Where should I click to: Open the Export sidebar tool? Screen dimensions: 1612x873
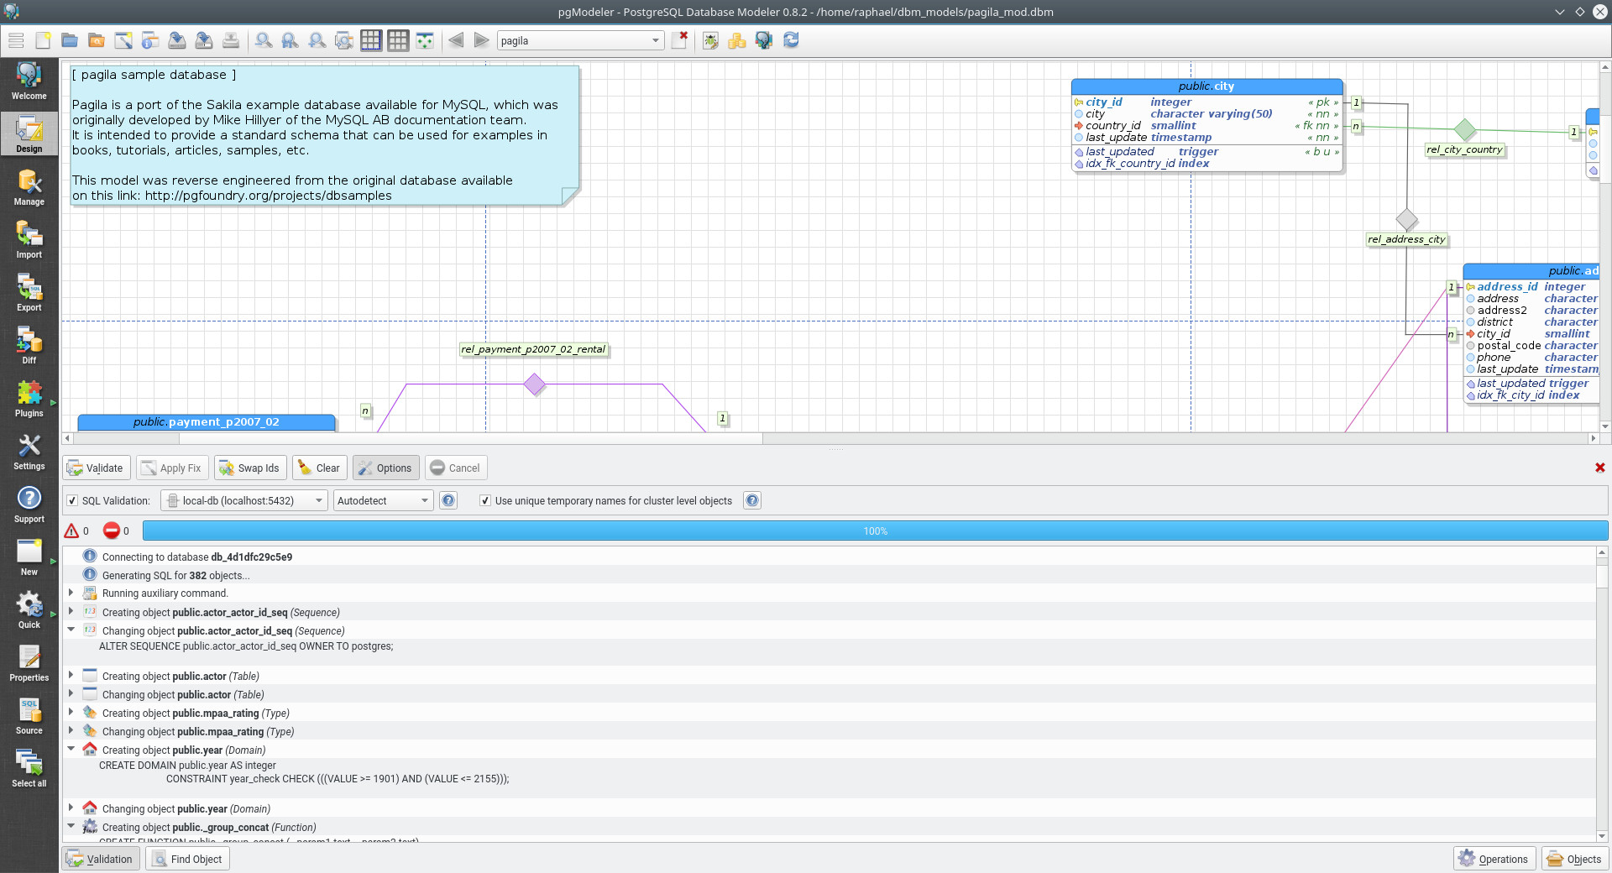point(29,293)
